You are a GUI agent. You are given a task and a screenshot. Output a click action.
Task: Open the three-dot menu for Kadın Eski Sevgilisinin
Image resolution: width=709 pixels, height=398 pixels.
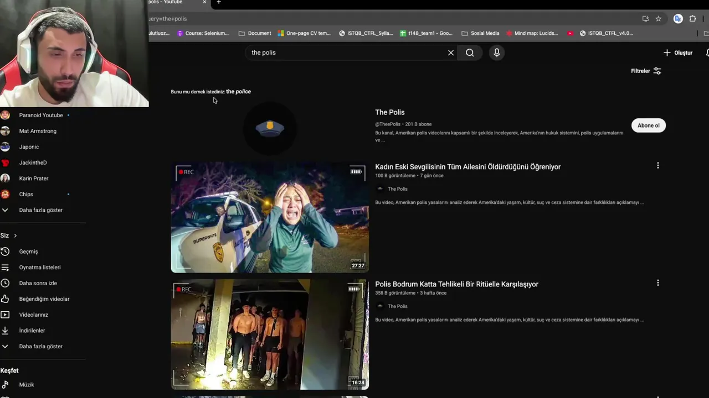[658, 166]
